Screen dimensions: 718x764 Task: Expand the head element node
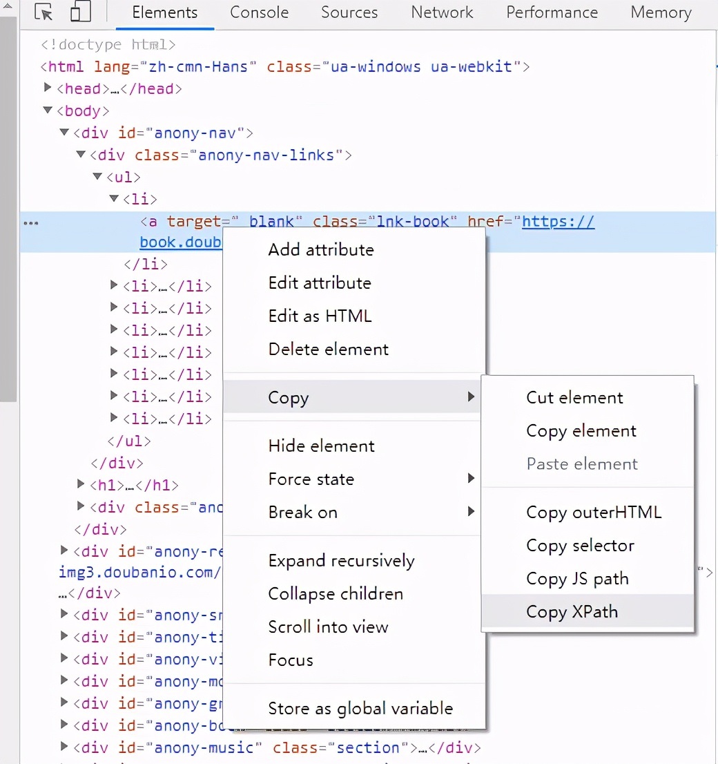coord(48,88)
